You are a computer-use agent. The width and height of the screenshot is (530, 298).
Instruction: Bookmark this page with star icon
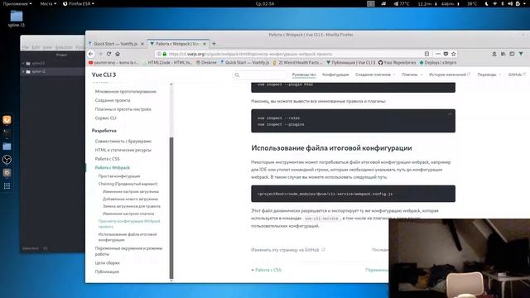pyautogui.click(x=454, y=54)
